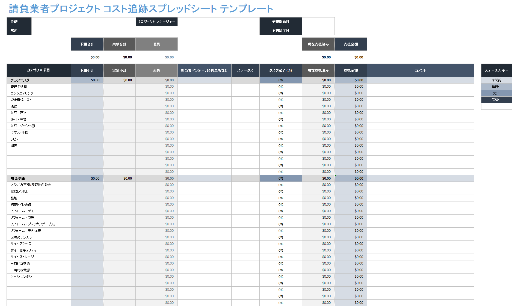The image size is (515, 306).
Task: Click the 進行中 status key swatch
Action: tap(497, 87)
